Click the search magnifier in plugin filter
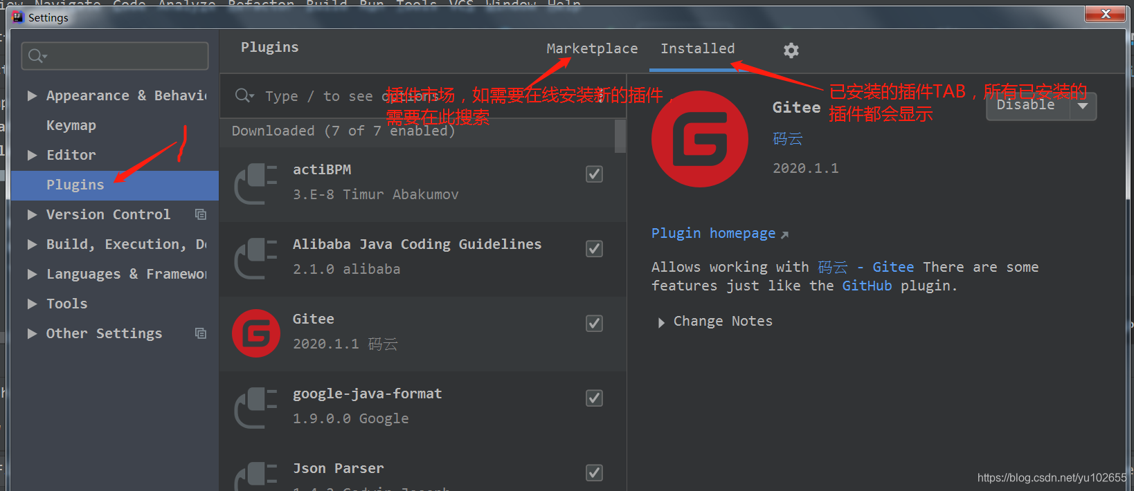The height and width of the screenshot is (491, 1134). point(244,95)
